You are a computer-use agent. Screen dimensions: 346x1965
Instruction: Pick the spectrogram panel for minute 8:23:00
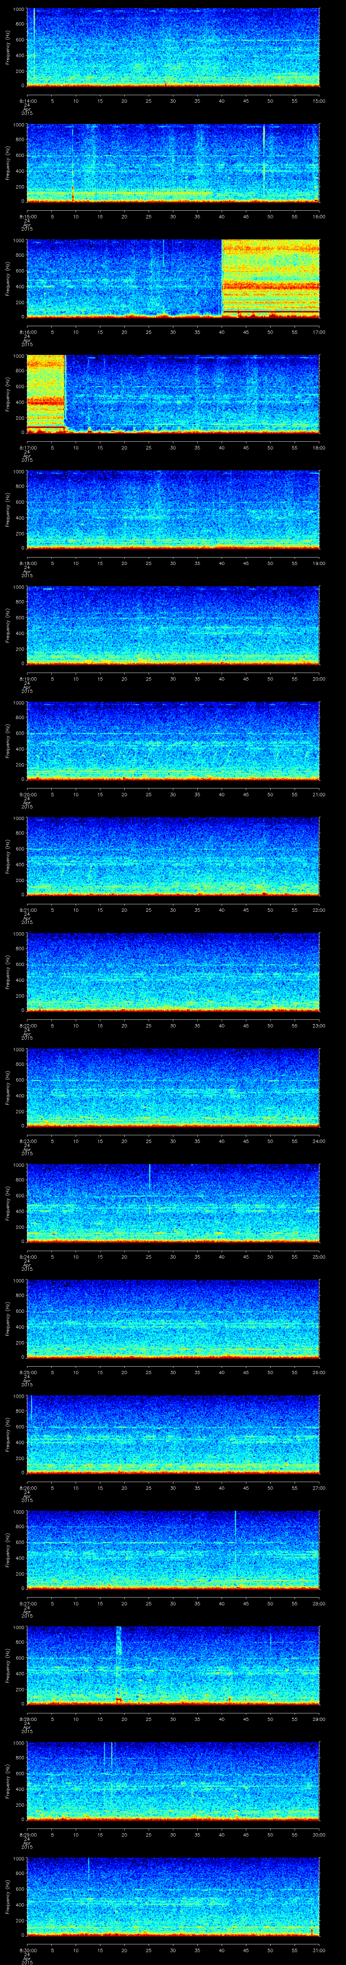[173, 1088]
